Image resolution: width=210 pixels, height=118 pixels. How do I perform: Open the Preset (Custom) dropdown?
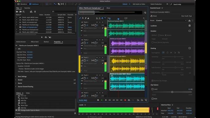coord(171,20)
